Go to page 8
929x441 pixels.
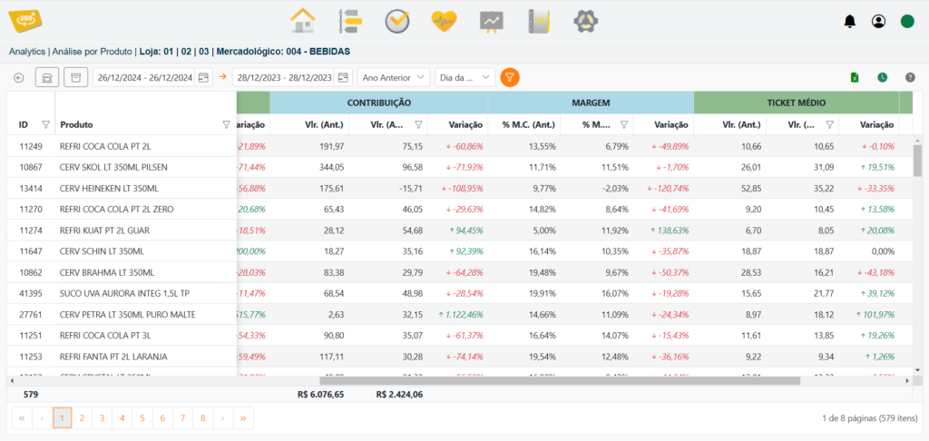point(202,418)
